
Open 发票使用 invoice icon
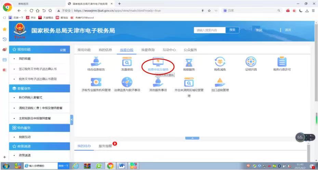click(127, 62)
